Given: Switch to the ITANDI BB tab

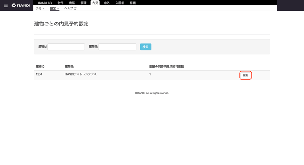Looking at the screenshot, I should (45, 3).
